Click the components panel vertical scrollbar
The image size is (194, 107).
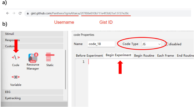(x=65, y=69)
